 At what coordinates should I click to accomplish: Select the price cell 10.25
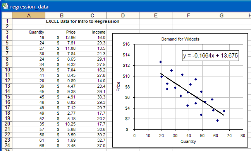(x=62, y=124)
